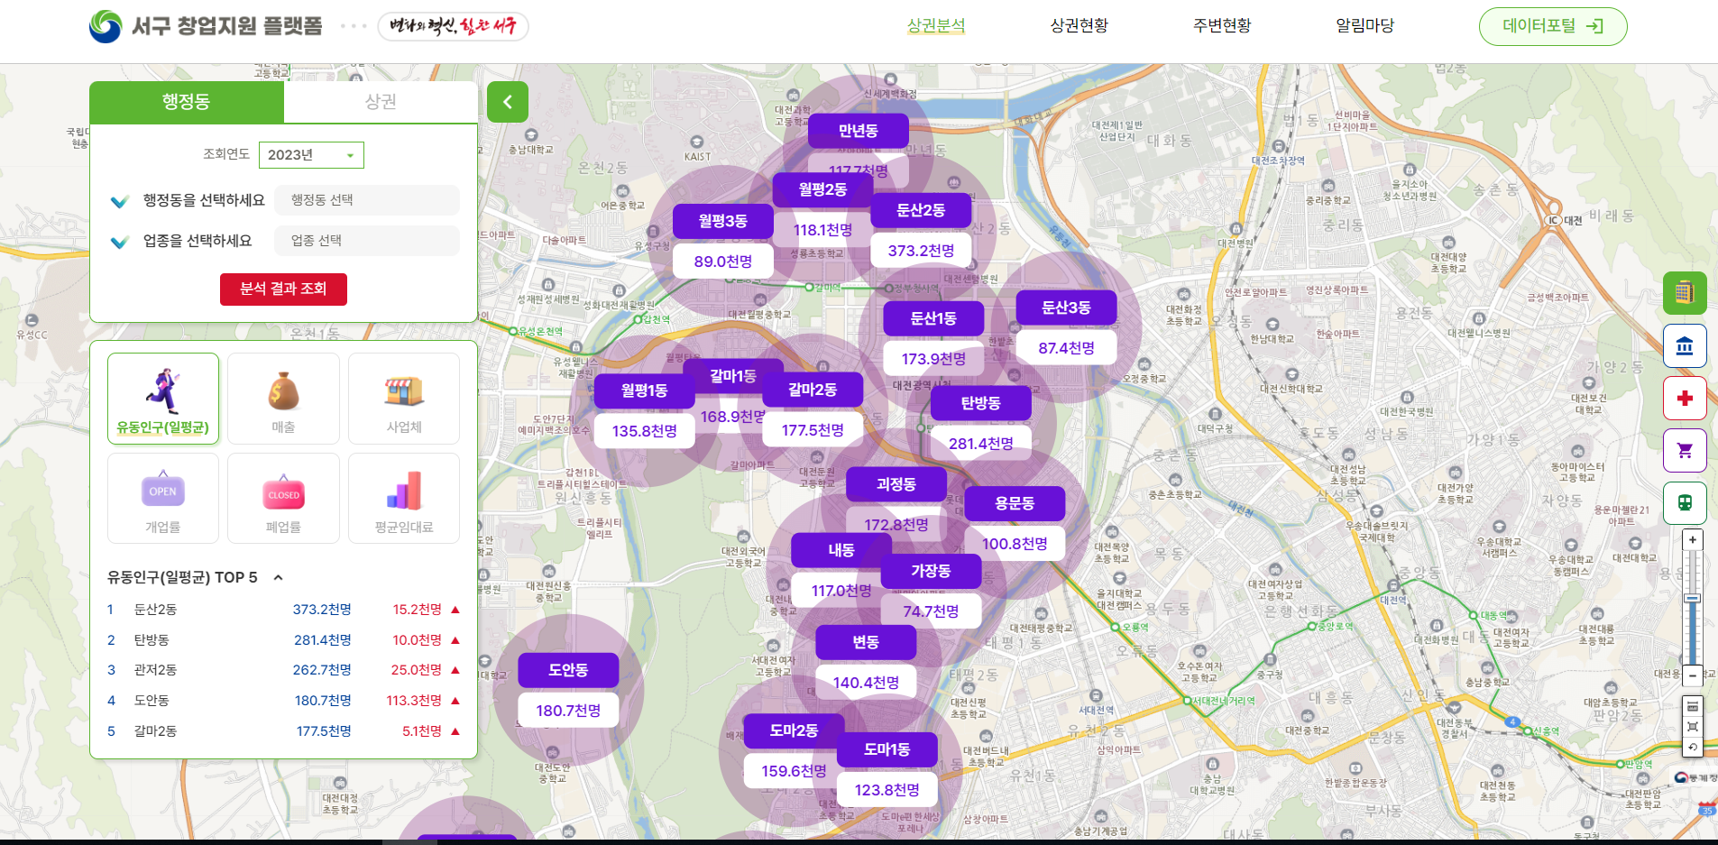Select the 폐업률 CLOSED sign card
Screen dimensions: 1718x845
point(283,498)
